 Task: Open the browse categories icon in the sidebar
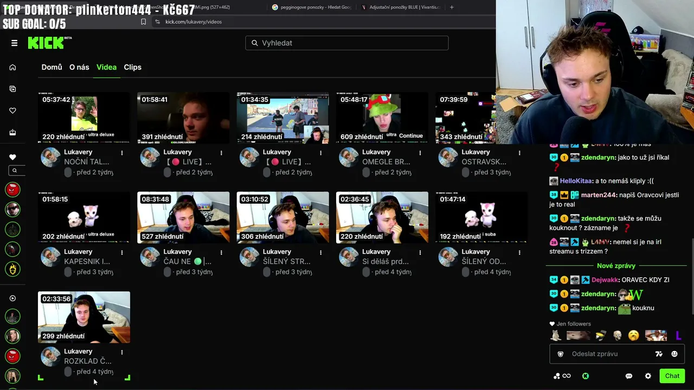(x=12, y=89)
